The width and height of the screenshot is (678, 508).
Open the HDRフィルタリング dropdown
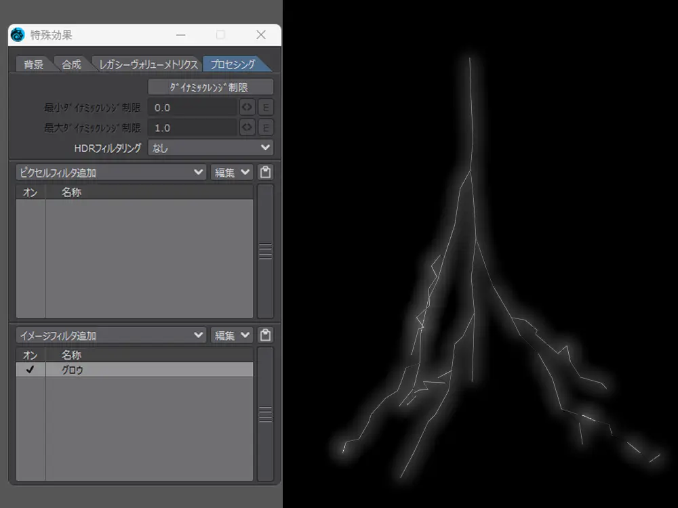(210, 148)
